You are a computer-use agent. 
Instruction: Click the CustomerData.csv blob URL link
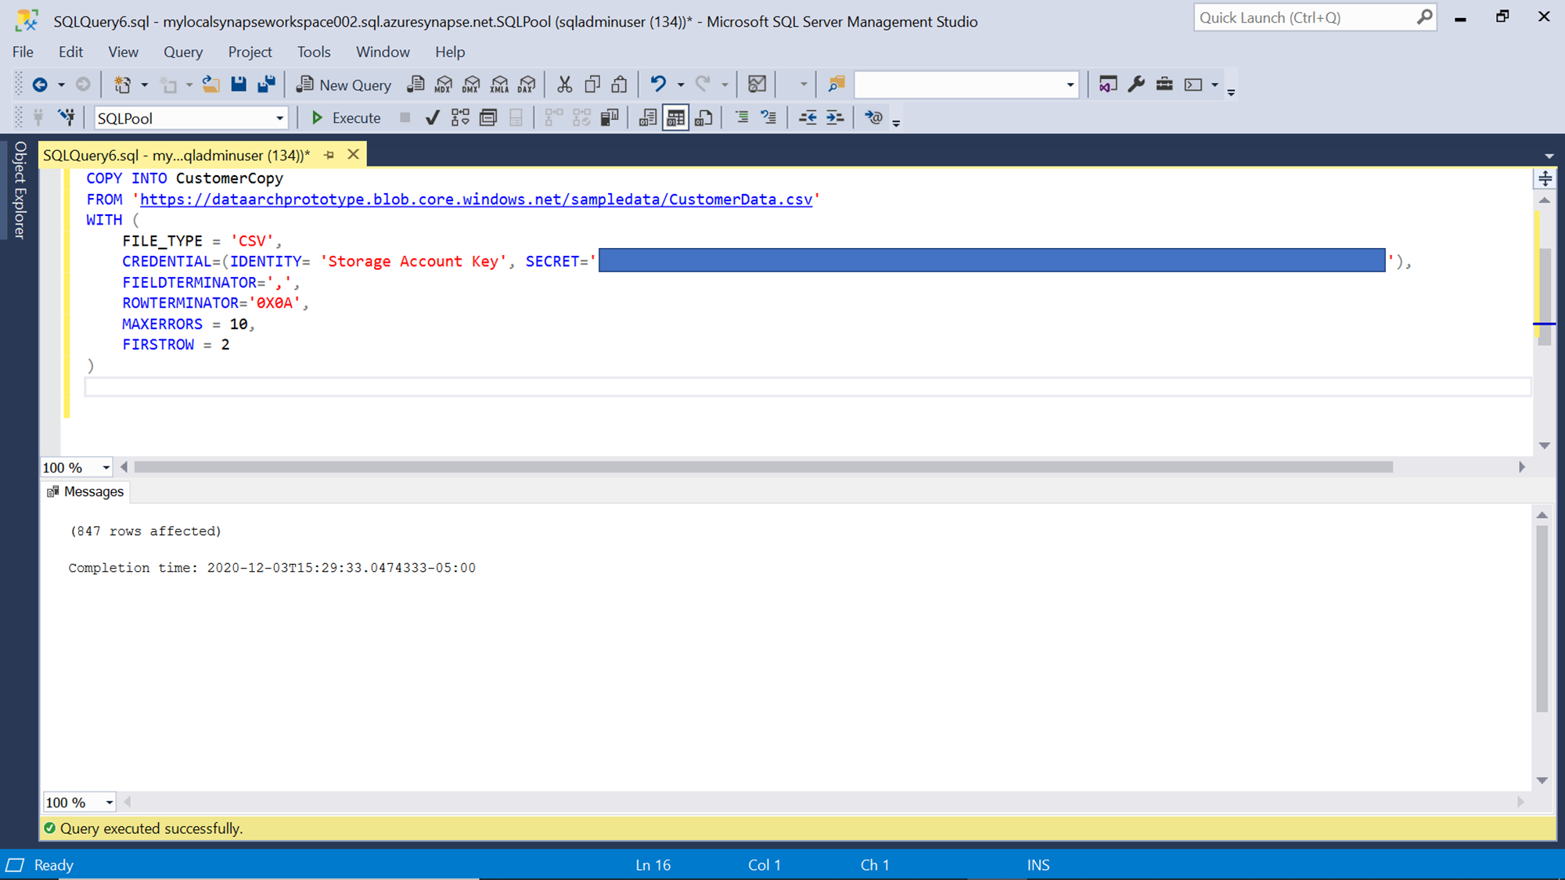(476, 199)
